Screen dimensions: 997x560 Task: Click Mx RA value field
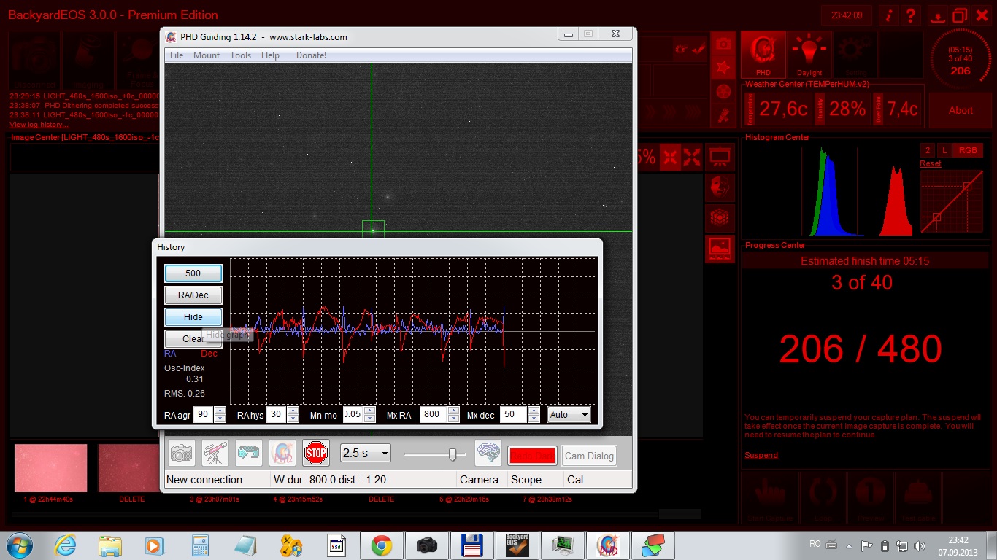coord(434,415)
